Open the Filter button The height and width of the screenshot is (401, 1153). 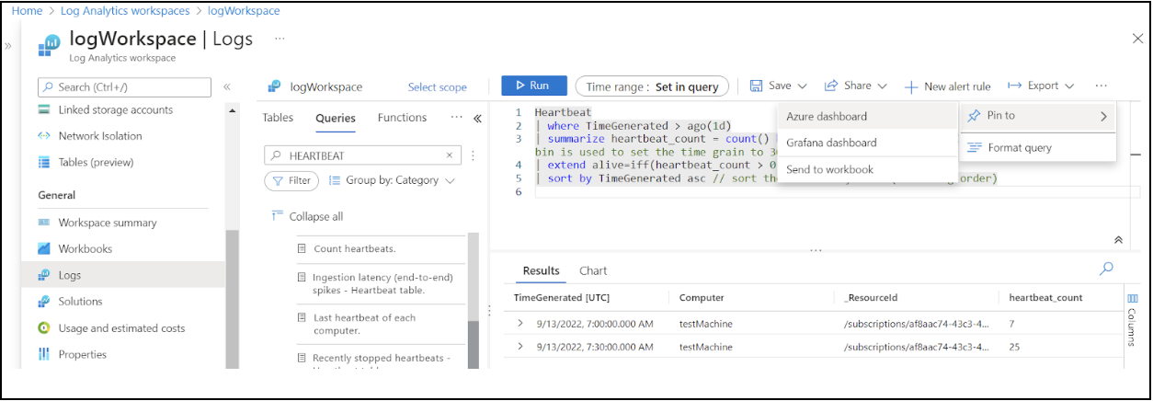click(291, 180)
